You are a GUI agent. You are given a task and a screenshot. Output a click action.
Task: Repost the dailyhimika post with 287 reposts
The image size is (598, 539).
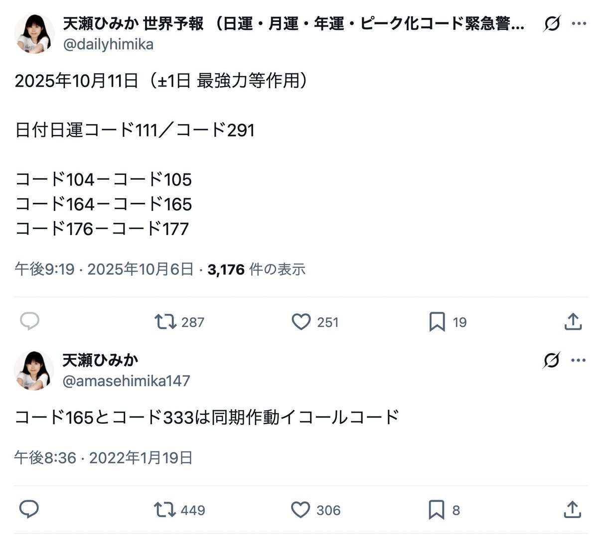click(x=165, y=322)
